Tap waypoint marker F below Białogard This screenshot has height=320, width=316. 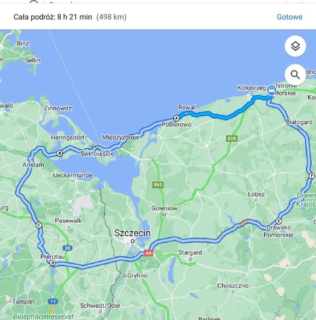pyautogui.click(x=312, y=175)
